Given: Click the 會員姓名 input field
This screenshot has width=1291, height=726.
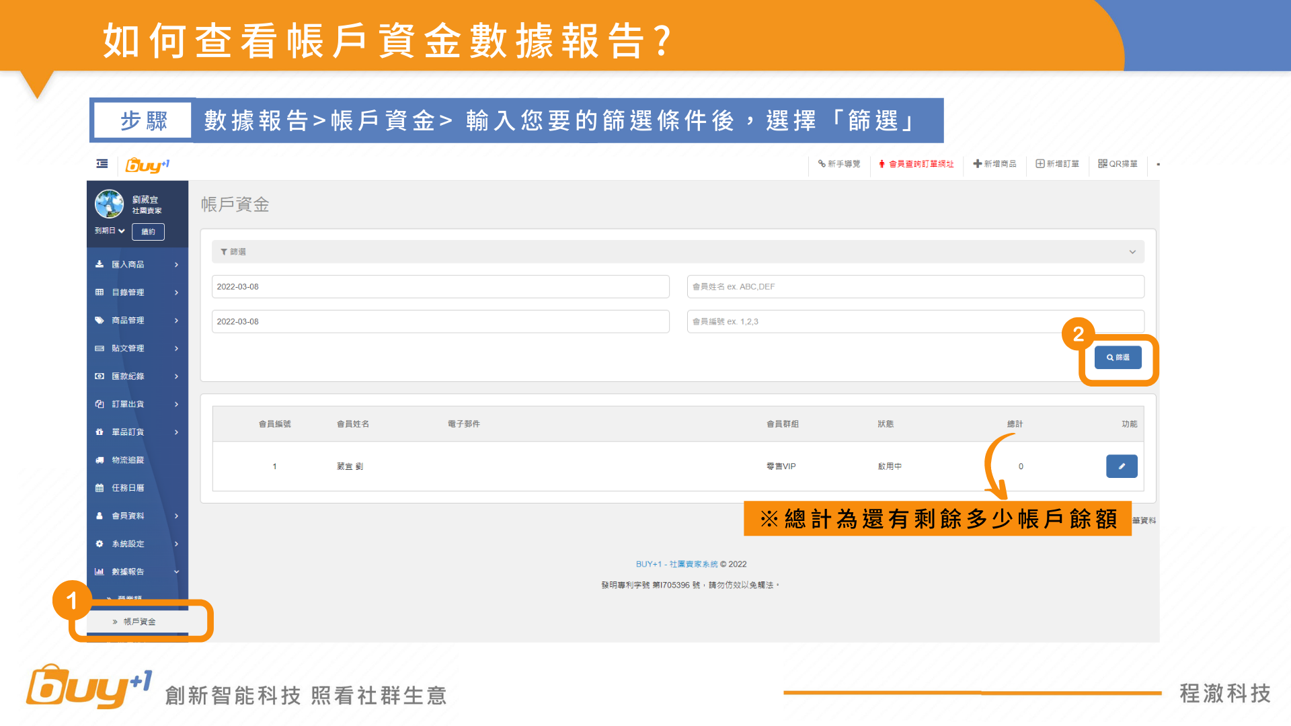Looking at the screenshot, I should tap(915, 286).
